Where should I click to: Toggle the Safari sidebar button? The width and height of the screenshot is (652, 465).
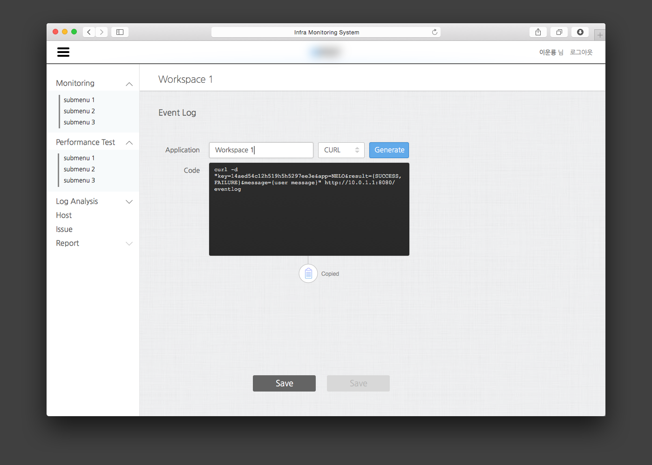120,32
